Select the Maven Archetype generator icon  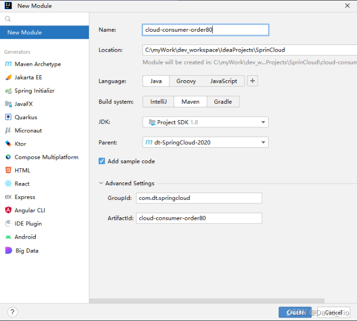[8, 64]
